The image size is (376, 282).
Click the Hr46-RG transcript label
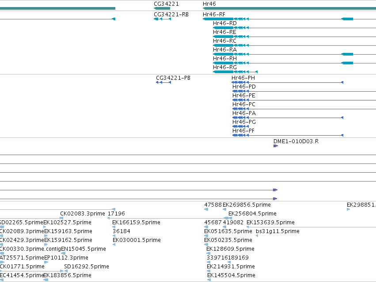(x=225, y=67)
